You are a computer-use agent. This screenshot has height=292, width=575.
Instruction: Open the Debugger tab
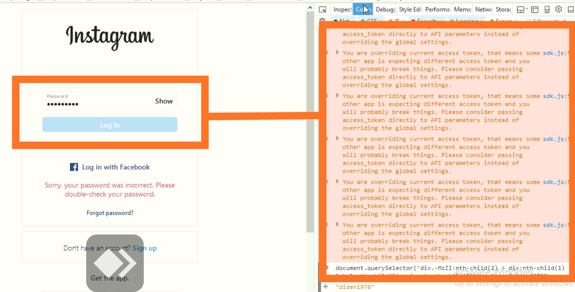point(385,9)
